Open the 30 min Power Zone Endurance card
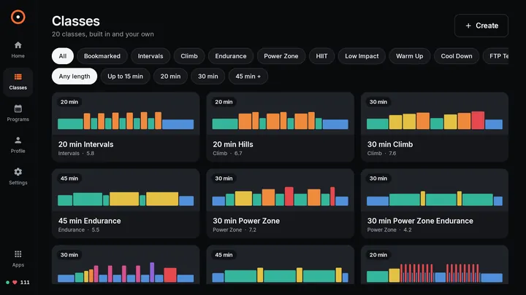Screen dimensions: 526x295 (435, 203)
